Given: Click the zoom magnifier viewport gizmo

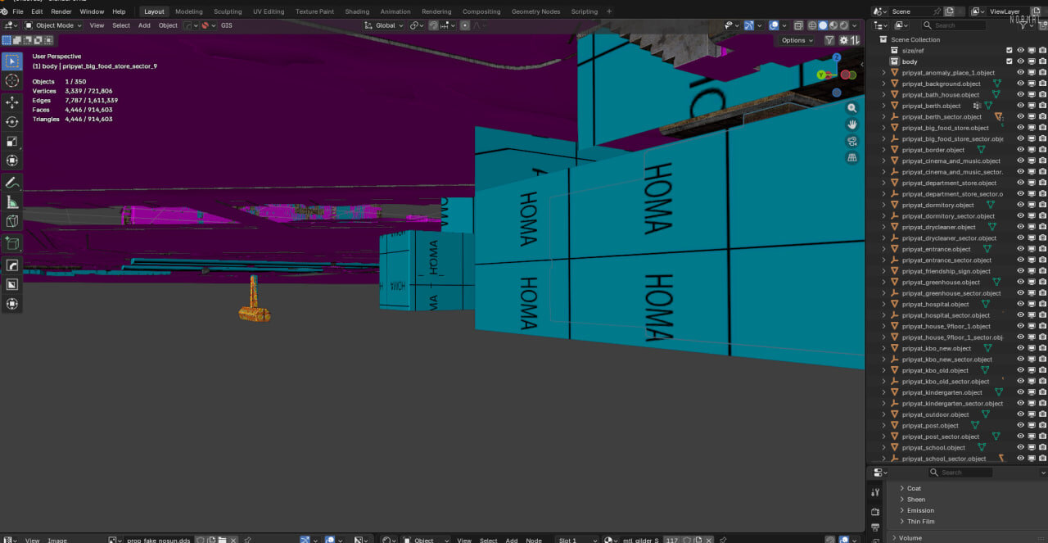Looking at the screenshot, I should click(852, 108).
